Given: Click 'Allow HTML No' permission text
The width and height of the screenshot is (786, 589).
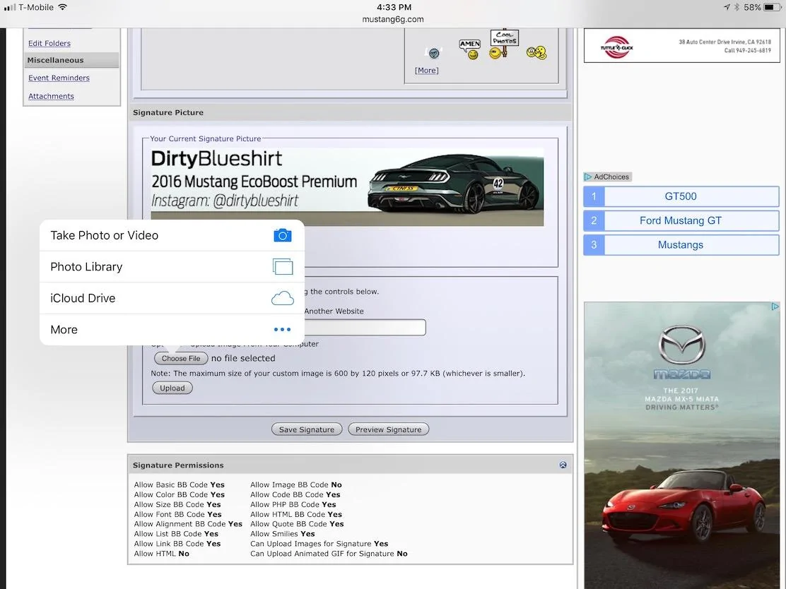Looking at the screenshot, I should pos(161,554).
